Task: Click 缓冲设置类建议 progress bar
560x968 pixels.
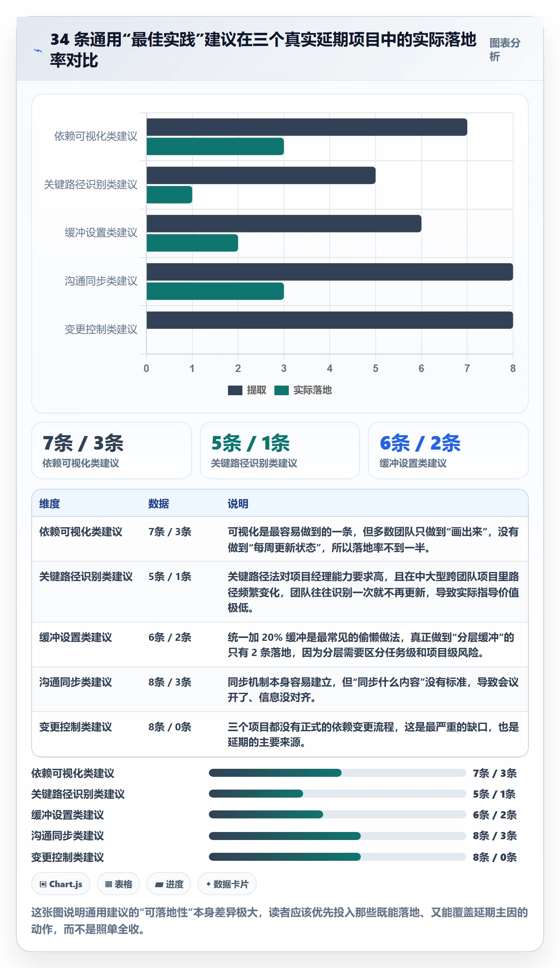Action: click(x=338, y=814)
